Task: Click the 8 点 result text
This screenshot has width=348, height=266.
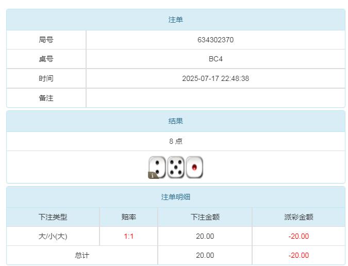Action: [x=176, y=141]
